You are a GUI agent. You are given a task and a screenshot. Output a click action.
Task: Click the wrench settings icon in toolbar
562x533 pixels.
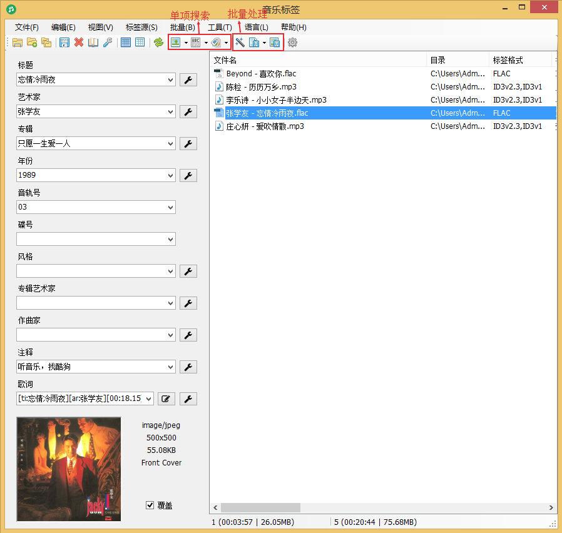pyautogui.click(x=108, y=42)
